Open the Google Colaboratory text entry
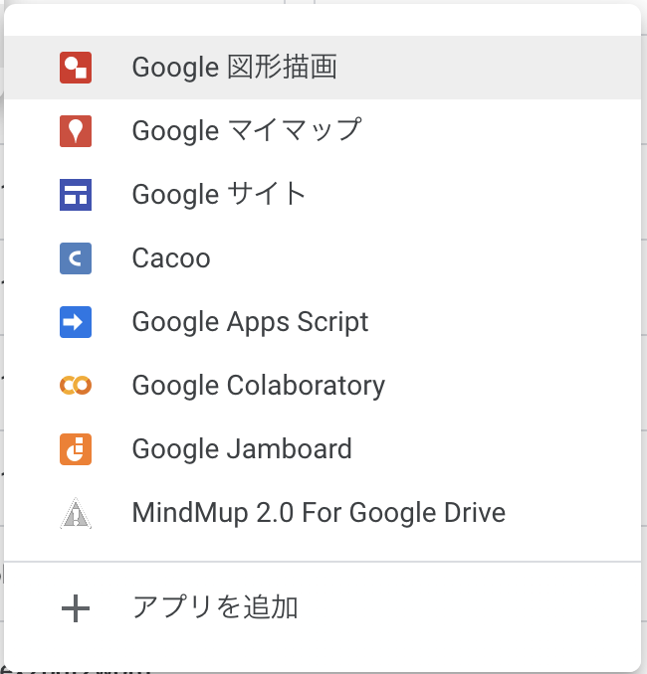This screenshot has height=674, width=647. tap(258, 386)
